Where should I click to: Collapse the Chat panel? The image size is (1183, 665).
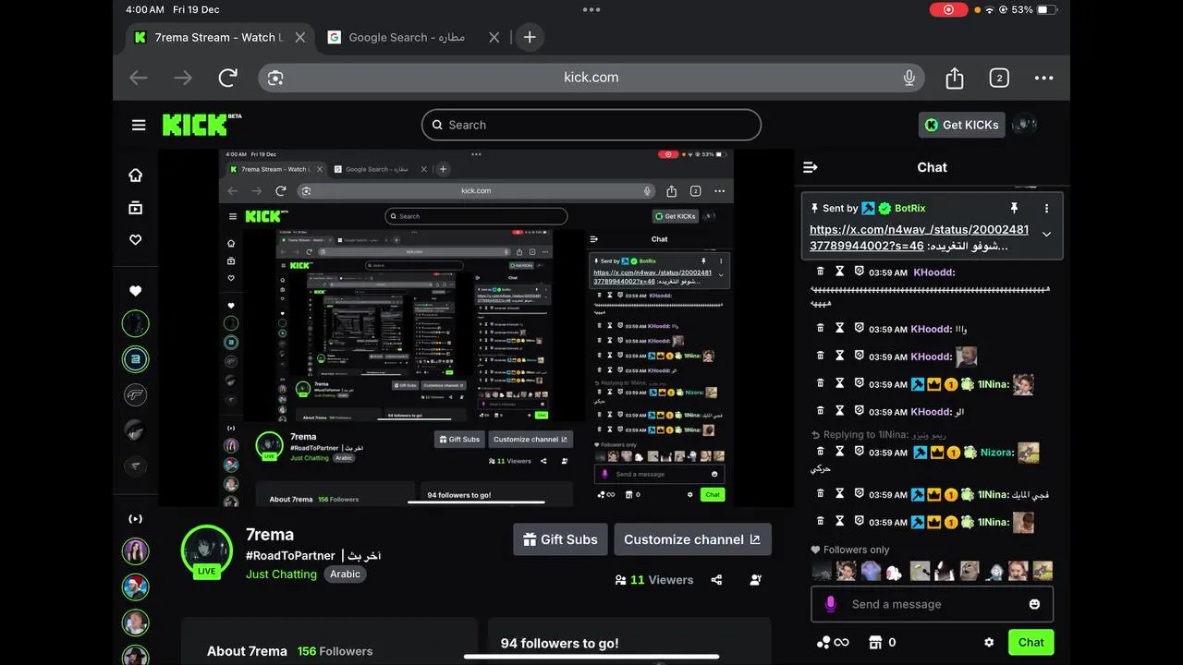coord(811,167)
